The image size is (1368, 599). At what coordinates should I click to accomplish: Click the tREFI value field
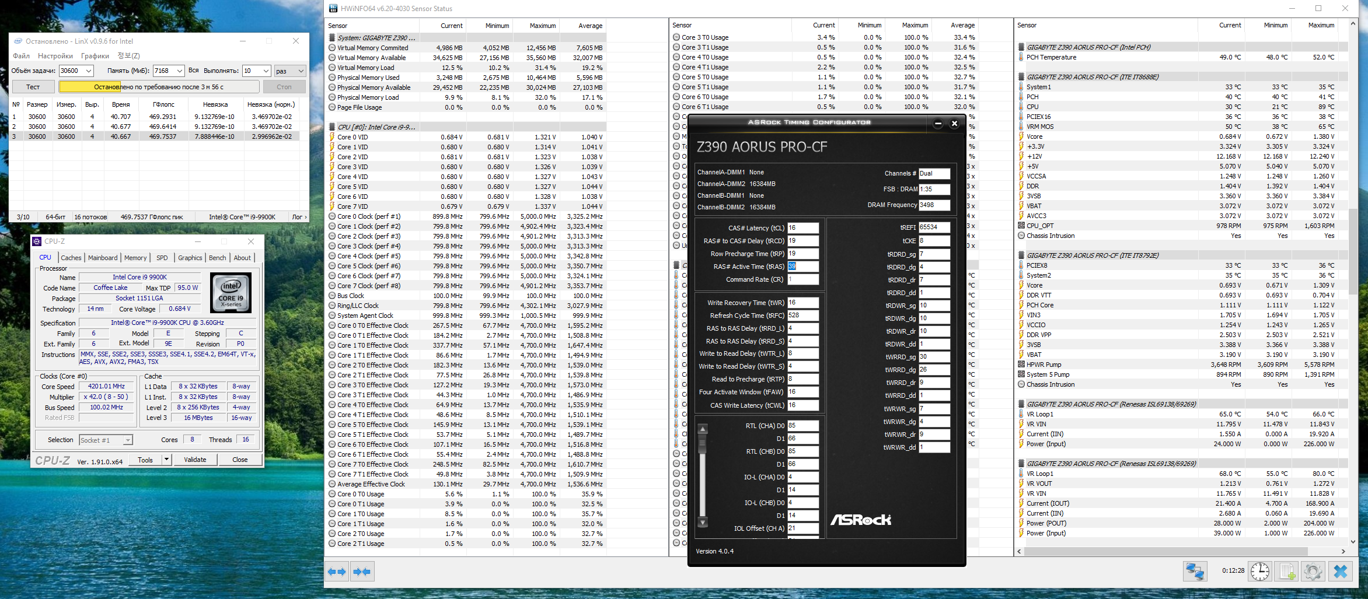tap(934, 227)
